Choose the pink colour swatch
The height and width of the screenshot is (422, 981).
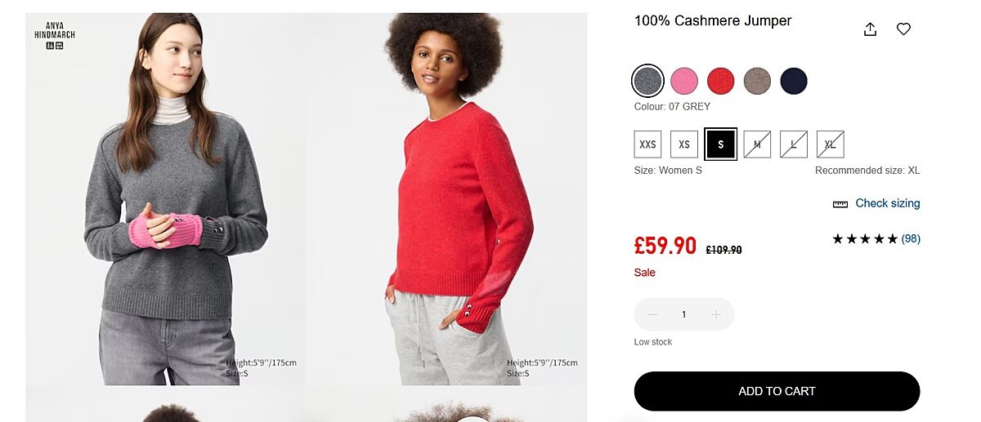684,81
